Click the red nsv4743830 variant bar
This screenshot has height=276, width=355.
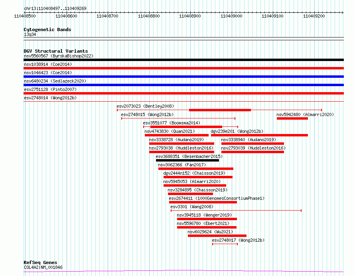coord(177,135)
